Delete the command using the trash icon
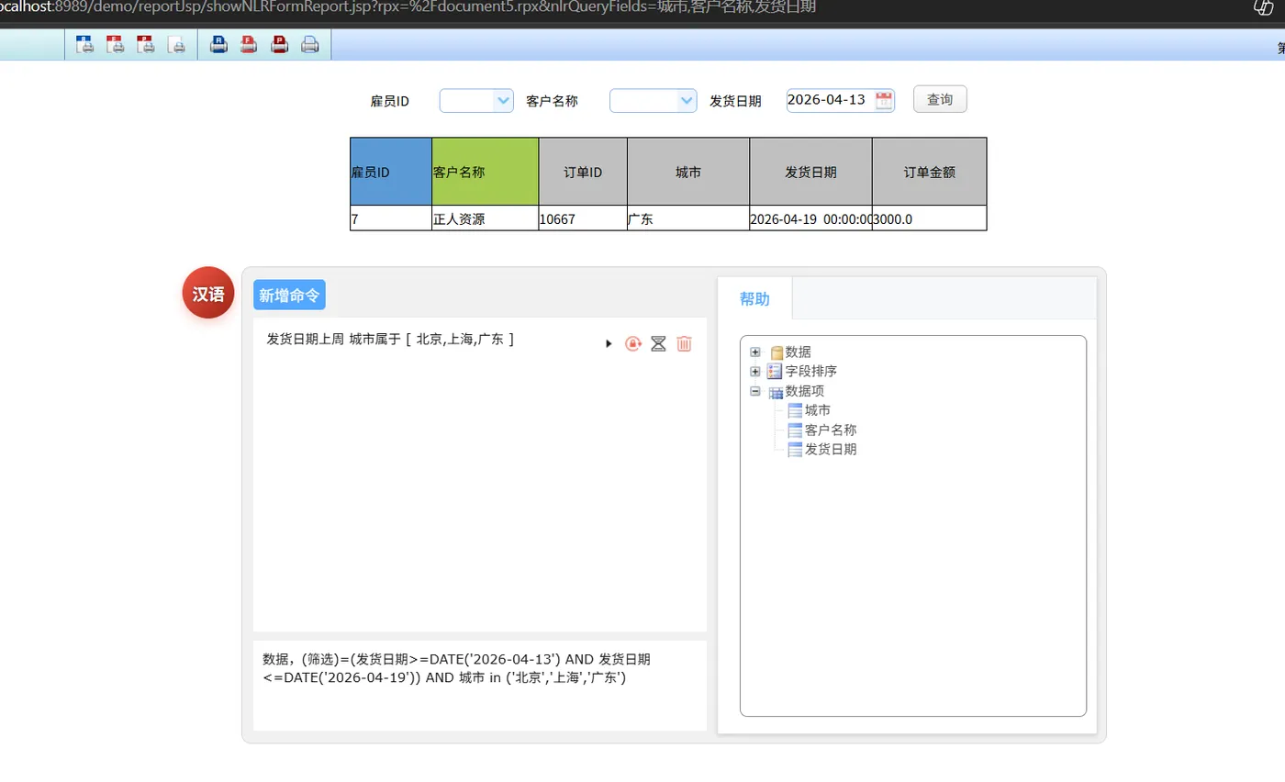1285x782 pixels. point(683,343)
